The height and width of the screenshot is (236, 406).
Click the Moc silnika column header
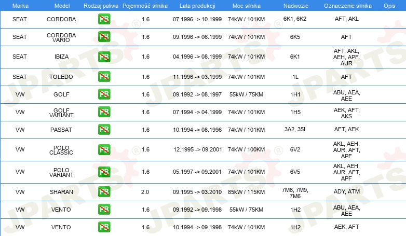pos(246,6)
